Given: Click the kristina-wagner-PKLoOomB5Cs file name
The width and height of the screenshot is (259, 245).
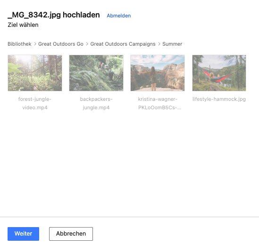Looking at the screenshot, I should coord(159,103).
